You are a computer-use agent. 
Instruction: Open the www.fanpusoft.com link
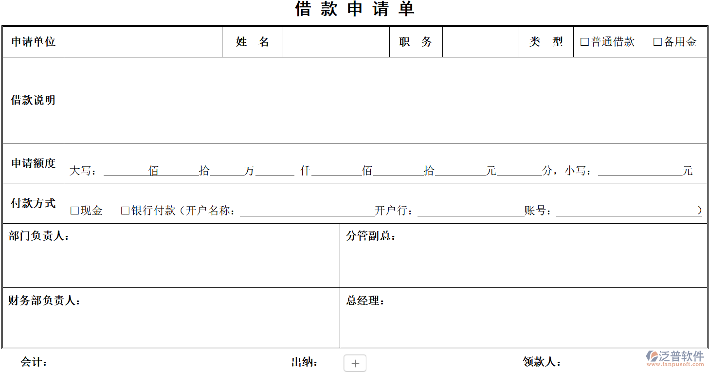click(675, 365)
